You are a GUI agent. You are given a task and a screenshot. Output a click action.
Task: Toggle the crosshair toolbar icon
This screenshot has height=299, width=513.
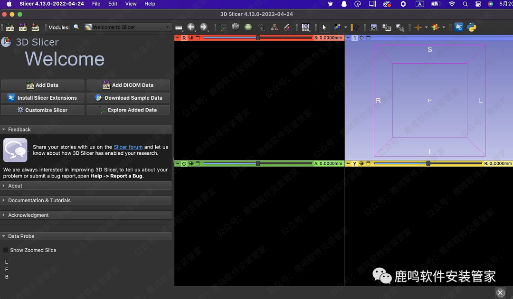[418, 28]
